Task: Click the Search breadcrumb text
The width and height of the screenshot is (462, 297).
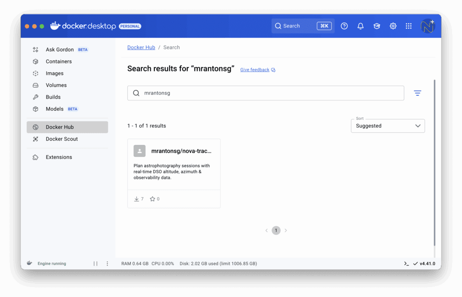Action: coord(171,47)
